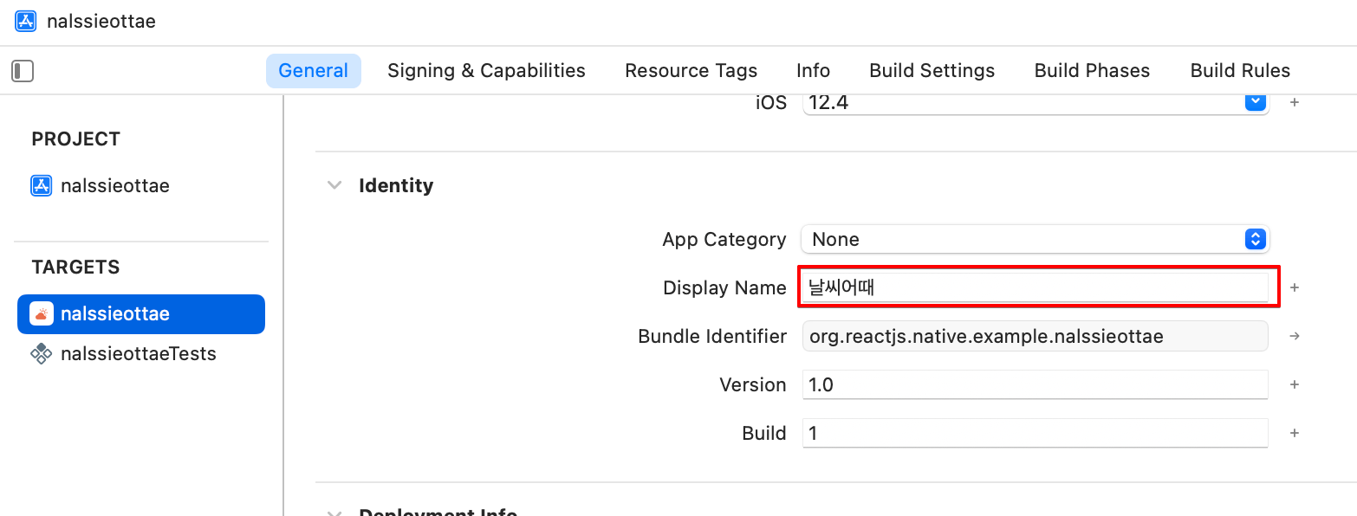Open the Build Rules tab
The image size is (1357, 516).
click(x=1240, y=71)
